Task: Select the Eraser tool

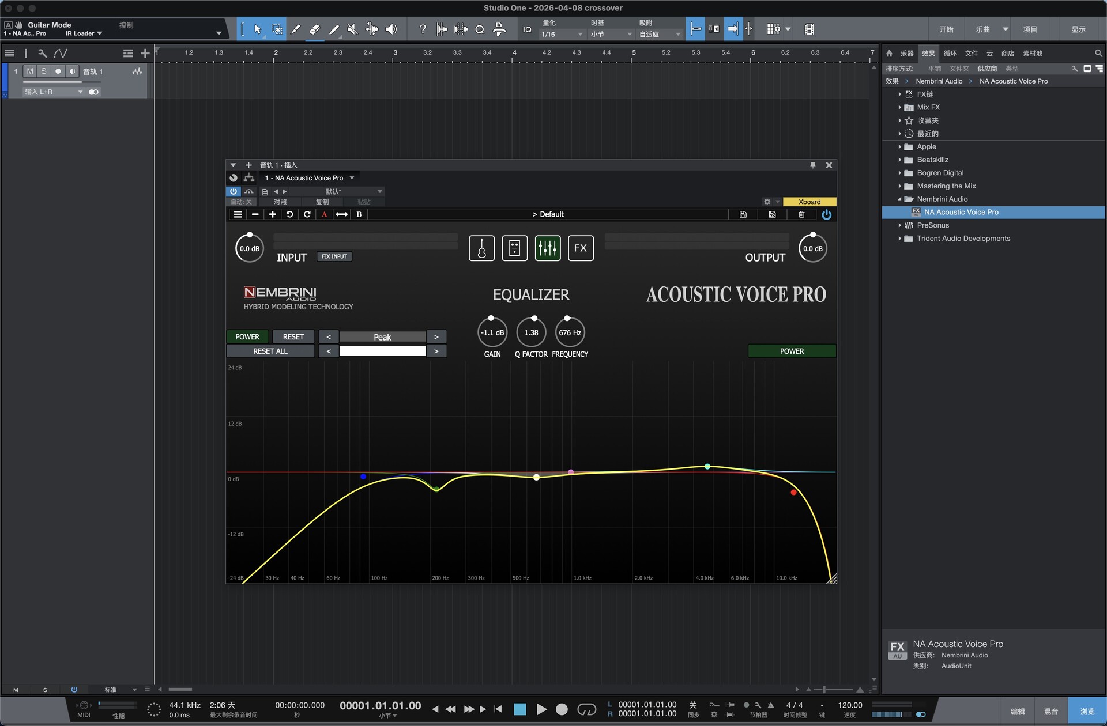Action: [x=315, y=29]
